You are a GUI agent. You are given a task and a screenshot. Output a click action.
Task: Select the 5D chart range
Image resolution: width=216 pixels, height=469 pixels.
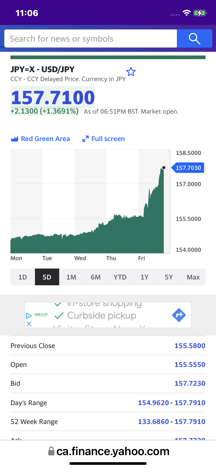[x=47, y=277]
